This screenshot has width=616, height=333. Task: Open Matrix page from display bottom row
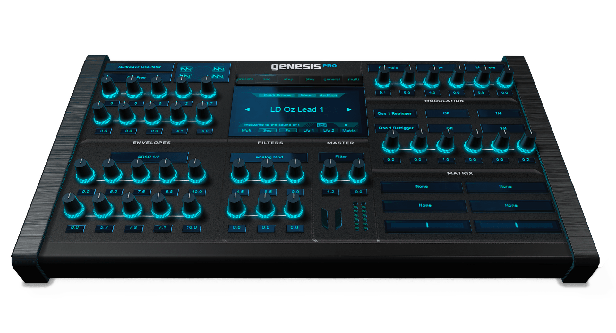pyautogui.click(x=349, y=130)
